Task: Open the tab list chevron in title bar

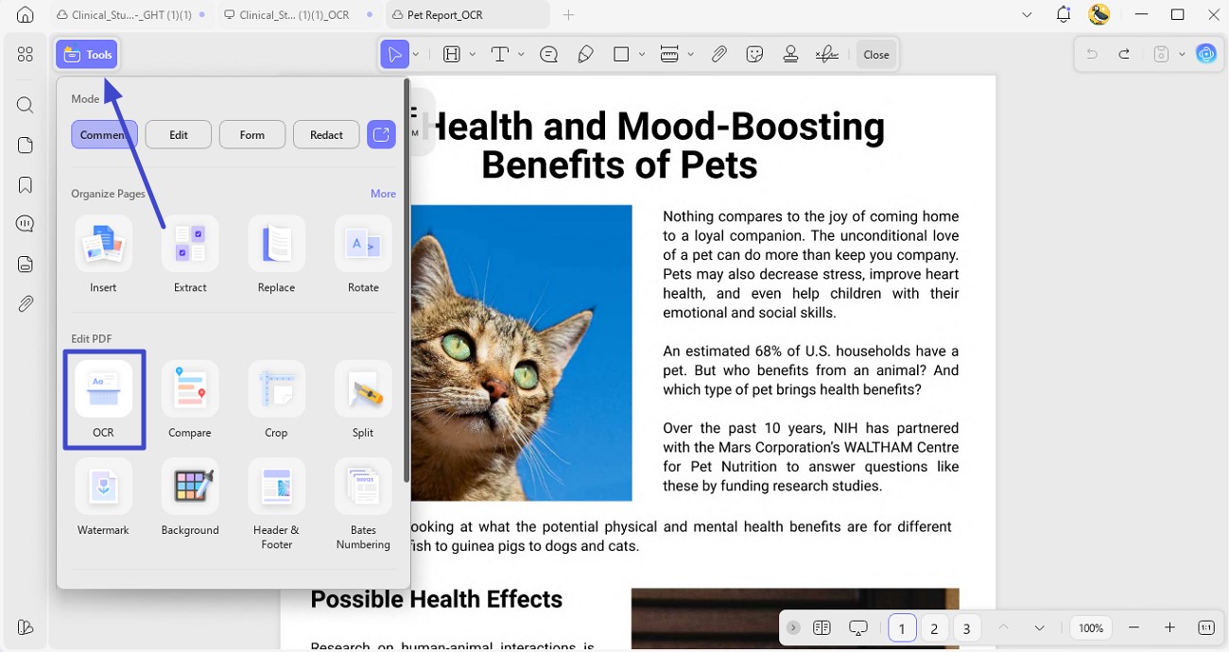Action: pyautogui.click(x=1028, y=14)
